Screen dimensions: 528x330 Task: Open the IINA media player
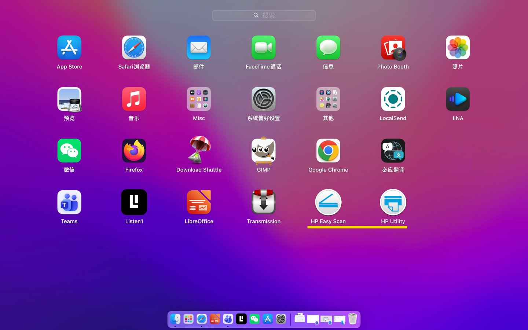tap(458, 99)
